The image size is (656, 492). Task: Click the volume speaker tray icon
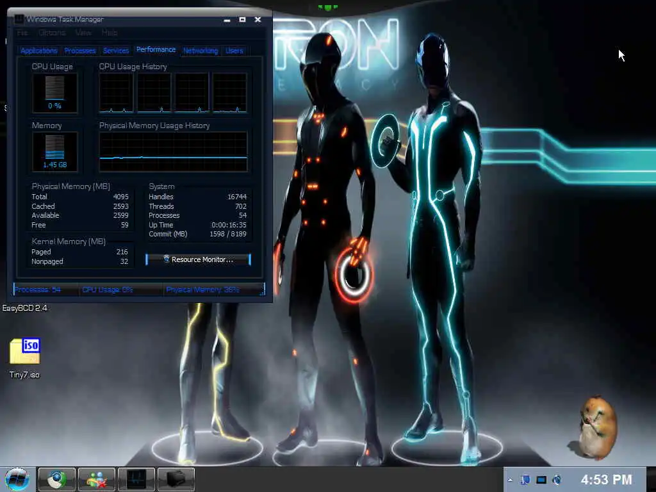click(557, 480)
